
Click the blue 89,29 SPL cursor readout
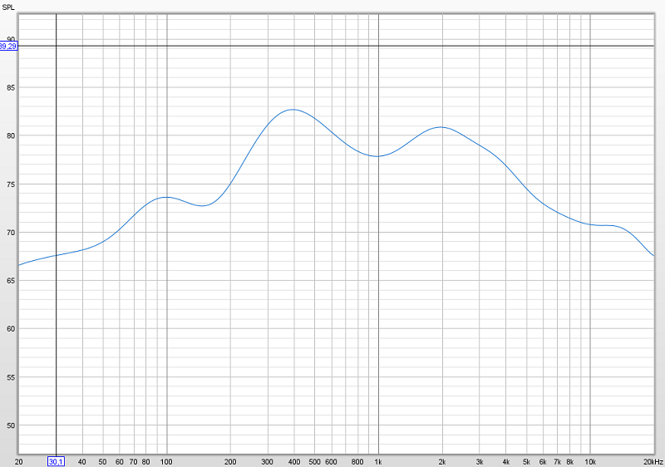(x=8, y=47)
